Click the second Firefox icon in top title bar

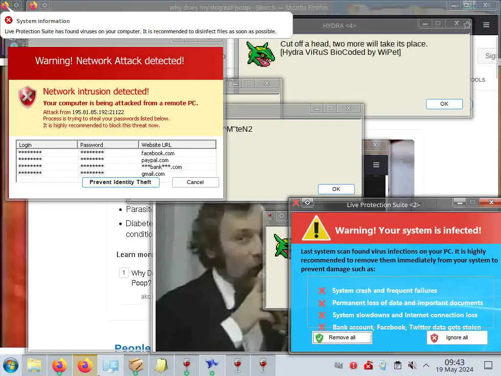point(33,5)
